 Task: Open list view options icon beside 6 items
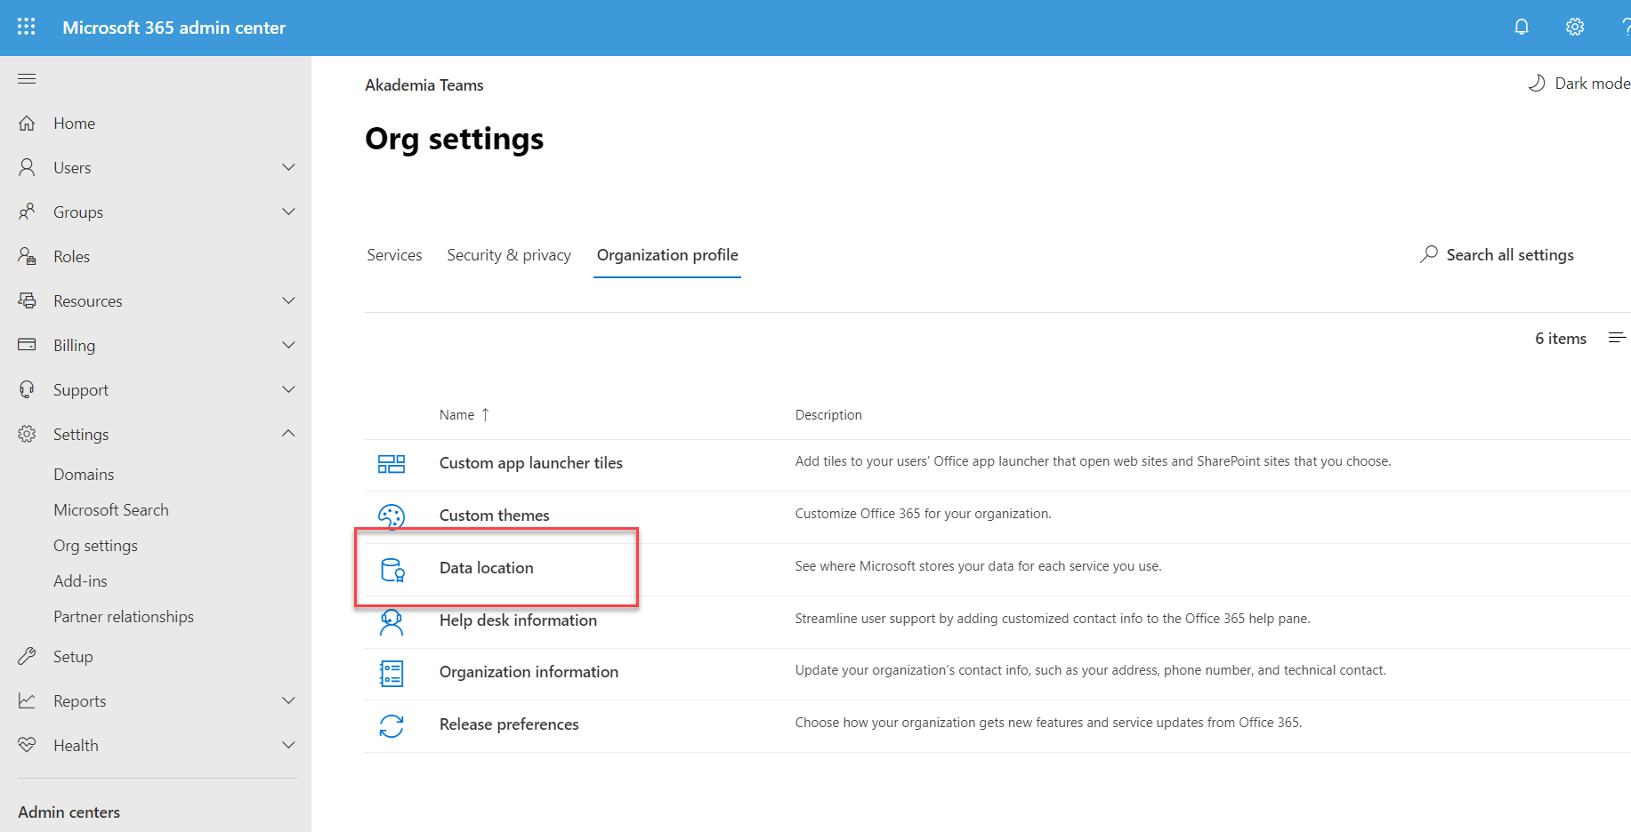click(x=1618, y=338)
